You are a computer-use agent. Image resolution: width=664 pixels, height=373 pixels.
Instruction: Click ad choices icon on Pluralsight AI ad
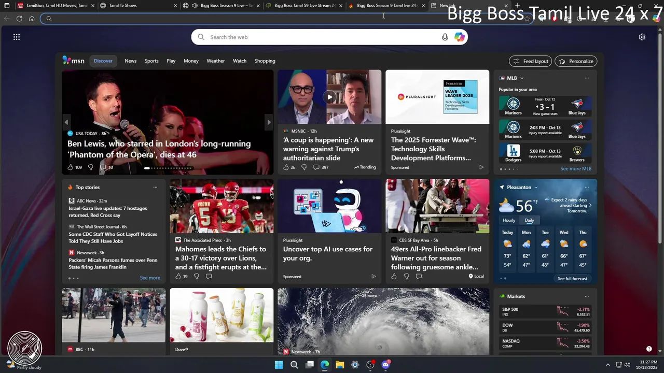[x=374, y=277]
